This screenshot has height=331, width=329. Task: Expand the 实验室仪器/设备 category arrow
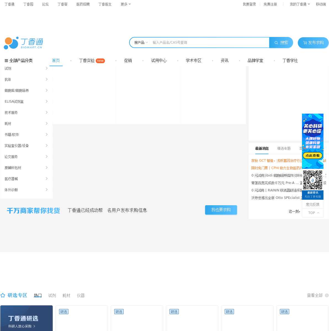click(47, 145)
